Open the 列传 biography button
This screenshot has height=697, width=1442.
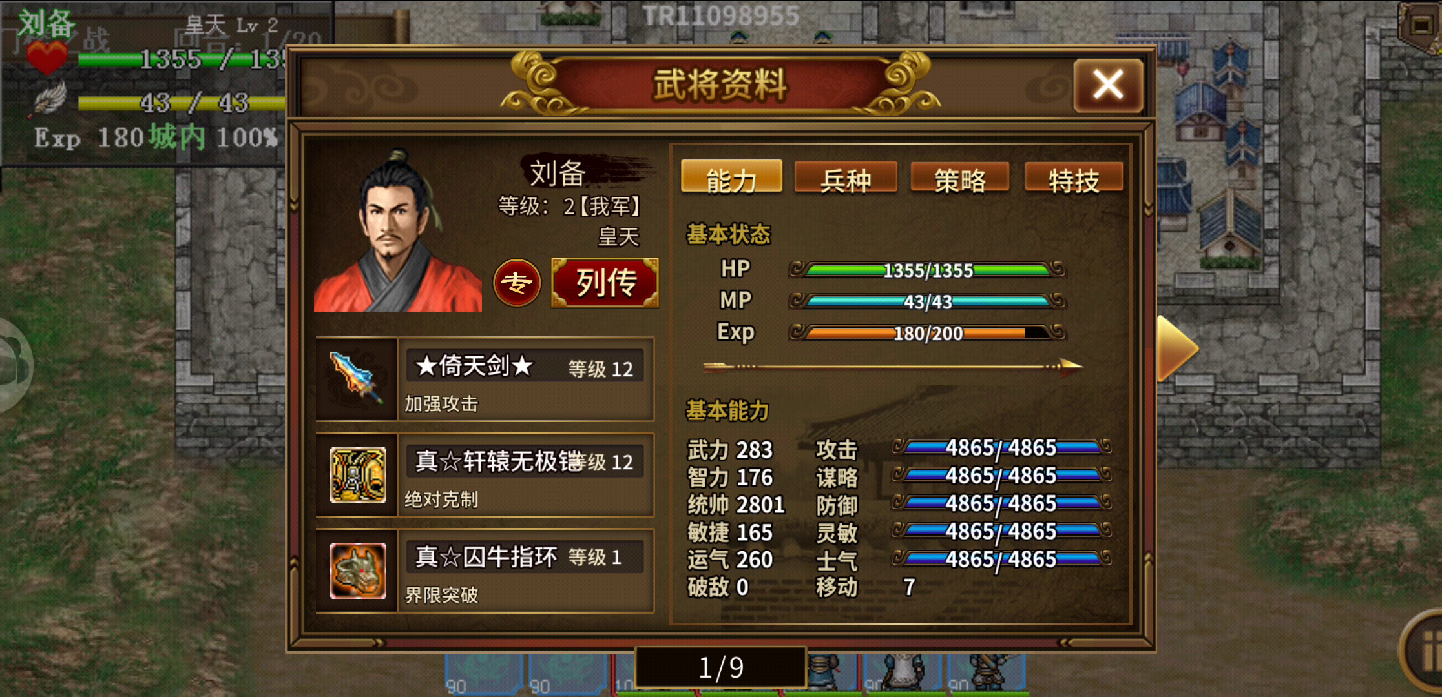tap(605, 283)
